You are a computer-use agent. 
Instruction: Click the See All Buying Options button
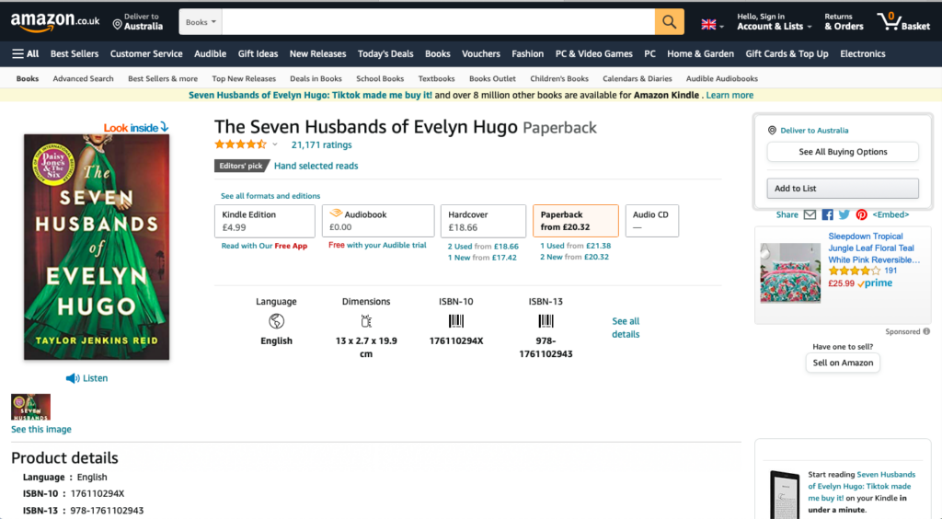tap(843, 151)
